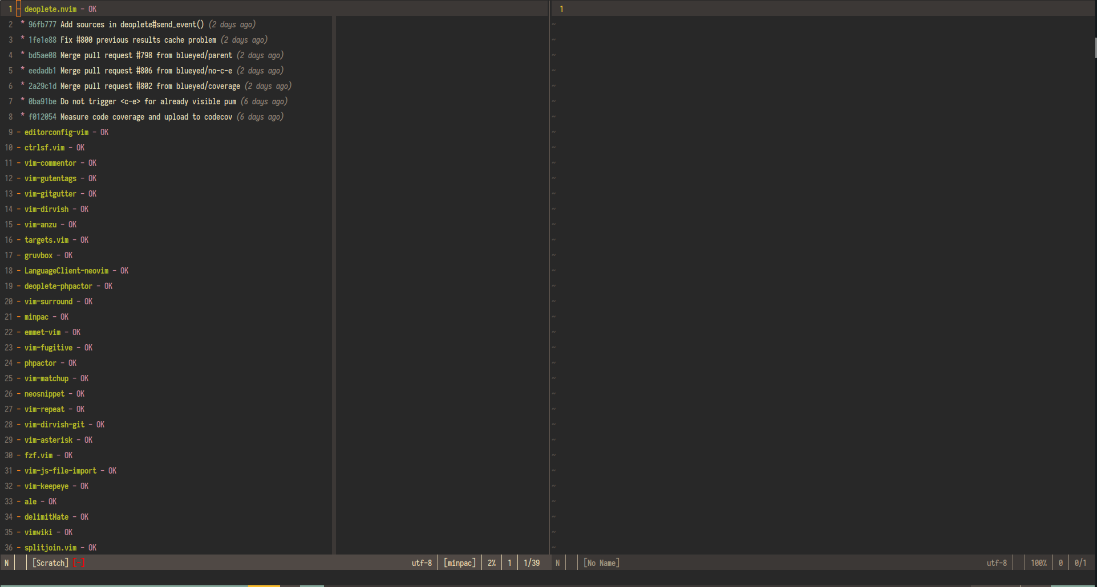Screen dimensions: 1097x587
Task: Select the fzf.vim plugin entry
Action: point(44,455)
